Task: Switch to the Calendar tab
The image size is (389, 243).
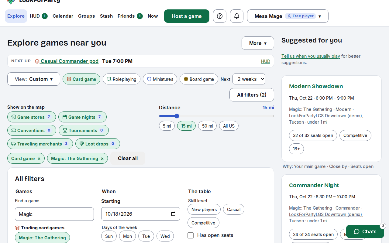Action: [63, 16]
